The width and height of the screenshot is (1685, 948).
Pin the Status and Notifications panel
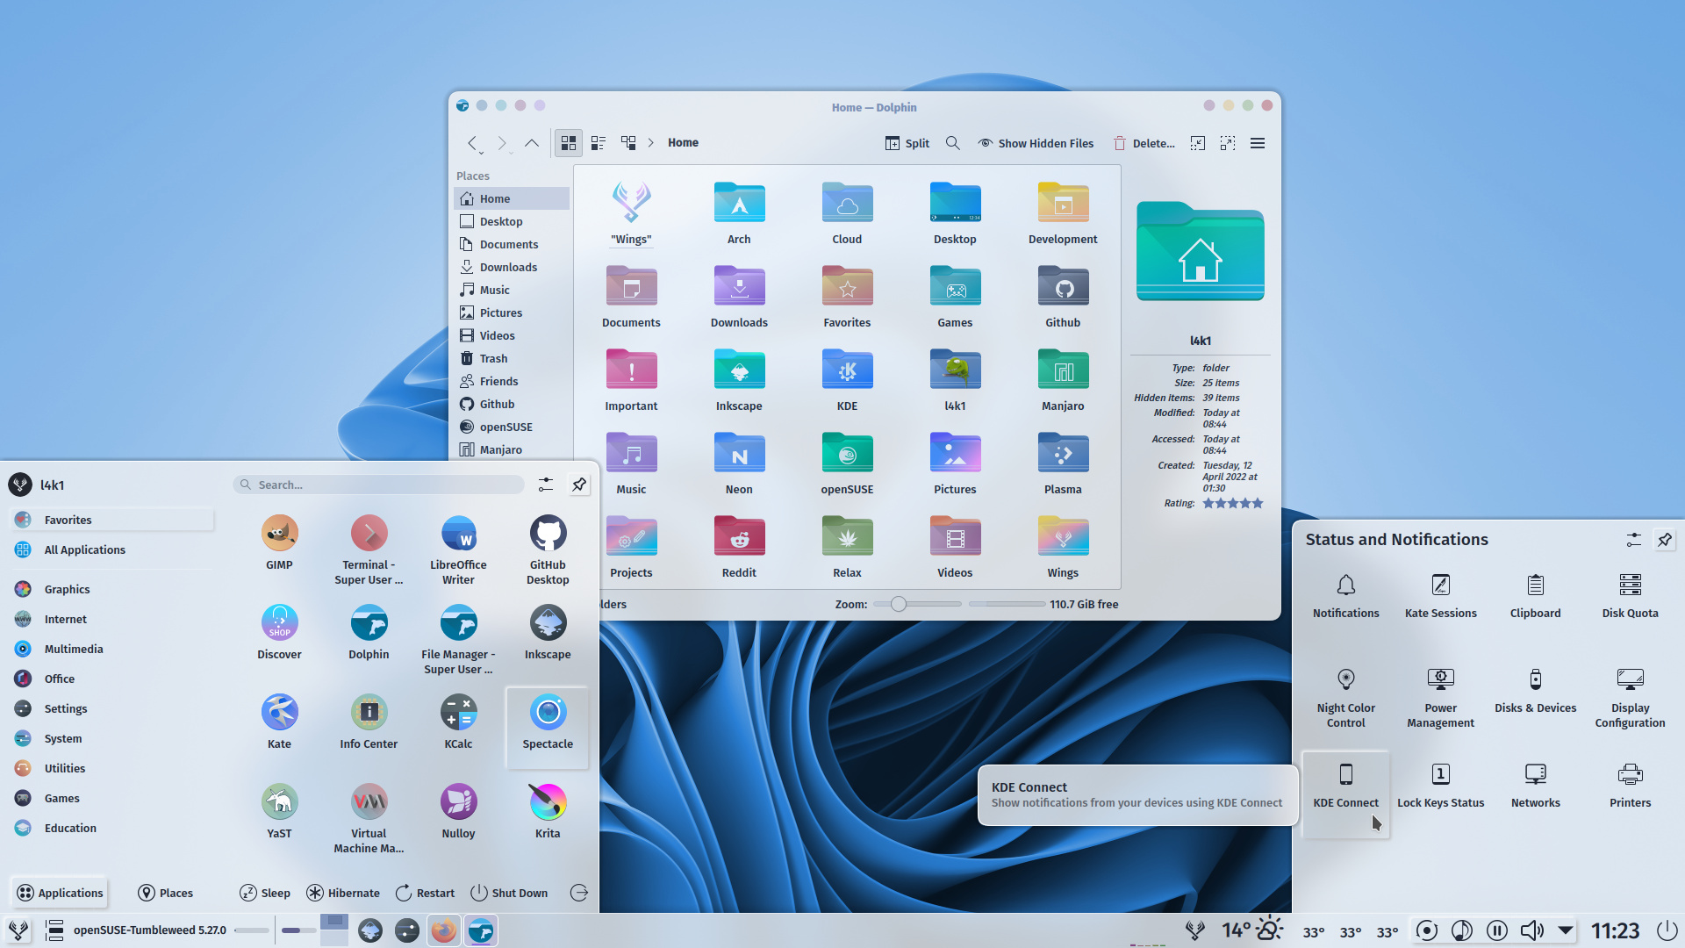coord(1665,540)
